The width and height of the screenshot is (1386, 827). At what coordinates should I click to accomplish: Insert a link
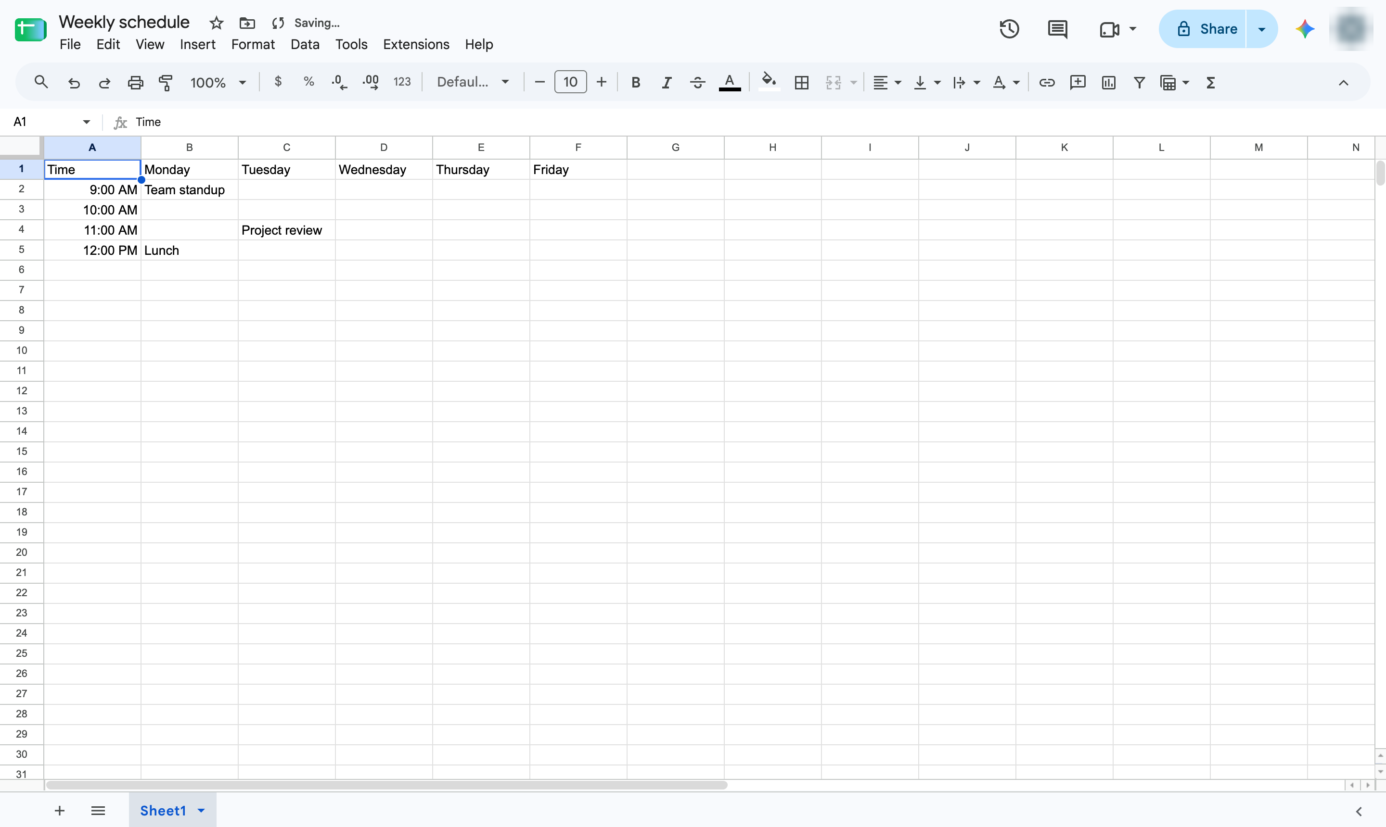[x=1046, y=83]
